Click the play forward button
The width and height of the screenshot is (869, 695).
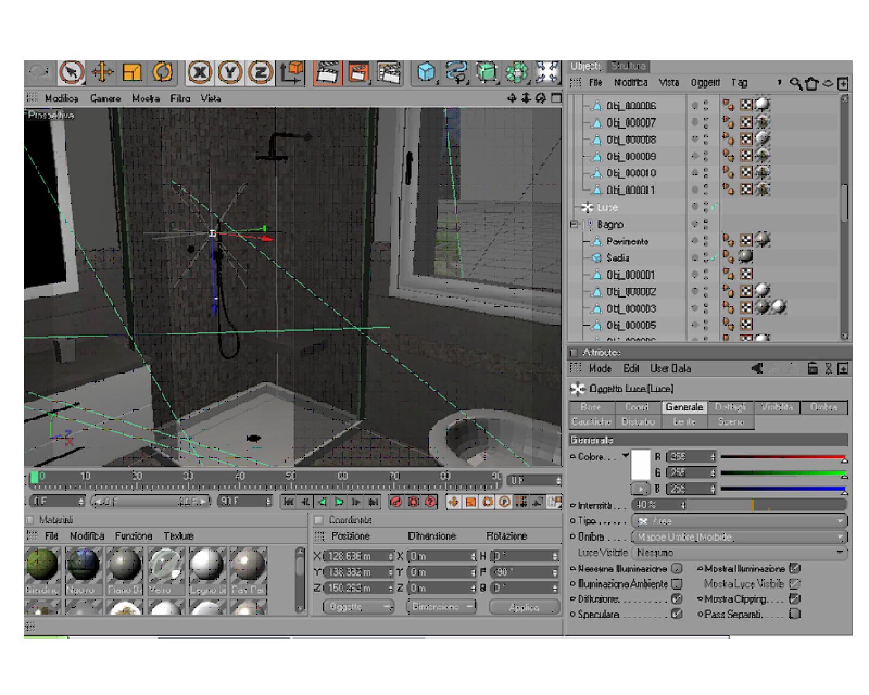click(339, 502)
